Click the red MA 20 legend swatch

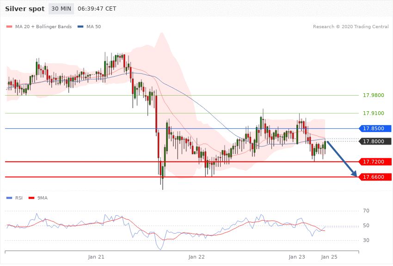click(x=9, y=27)
